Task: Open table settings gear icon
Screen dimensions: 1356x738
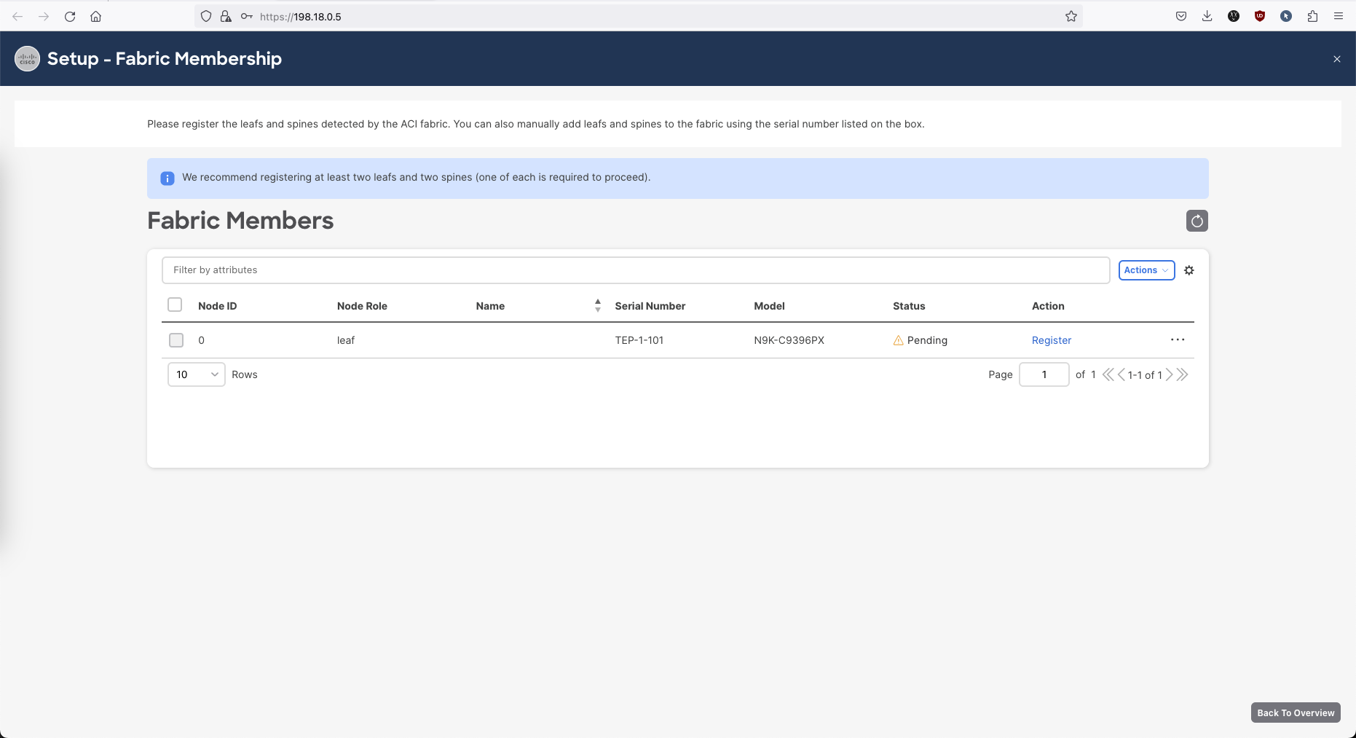Action: 1189,270
